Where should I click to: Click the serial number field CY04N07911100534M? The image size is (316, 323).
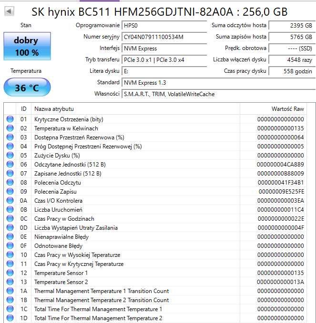coord(164,37)
